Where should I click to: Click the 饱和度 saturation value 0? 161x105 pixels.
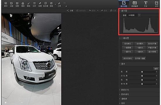point(157,84)
